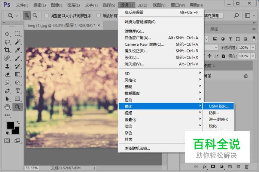Open the Layers panel options menu
The height and width of the screenshot is (172, 259).
coord(254,29)
